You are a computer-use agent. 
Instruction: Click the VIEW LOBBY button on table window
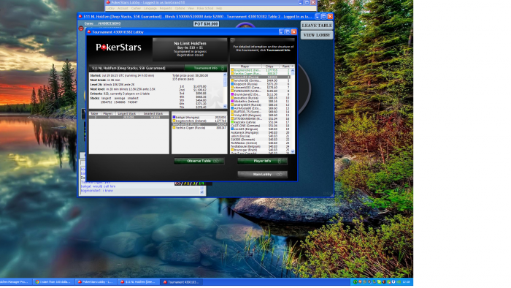click(x=317, y=35)
